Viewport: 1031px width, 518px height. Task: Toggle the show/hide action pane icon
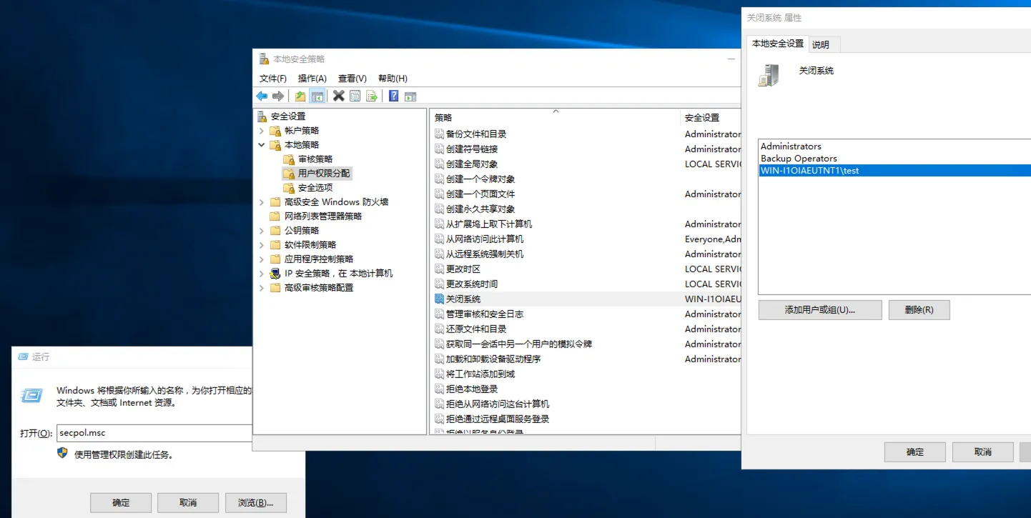410,96
